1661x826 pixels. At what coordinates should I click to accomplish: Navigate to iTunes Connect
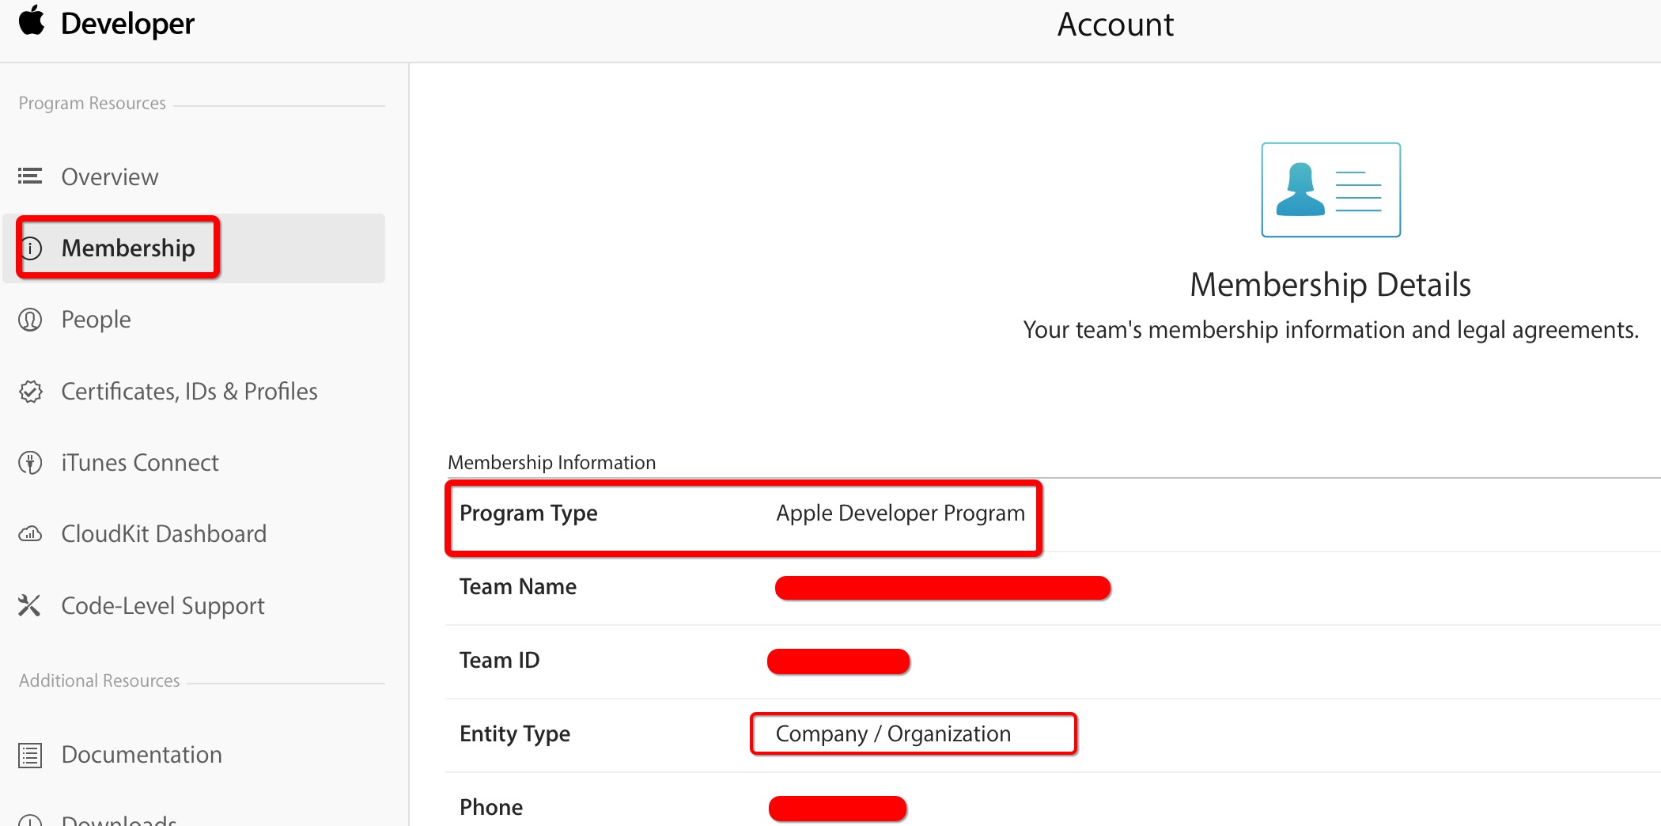coord(140,463)
